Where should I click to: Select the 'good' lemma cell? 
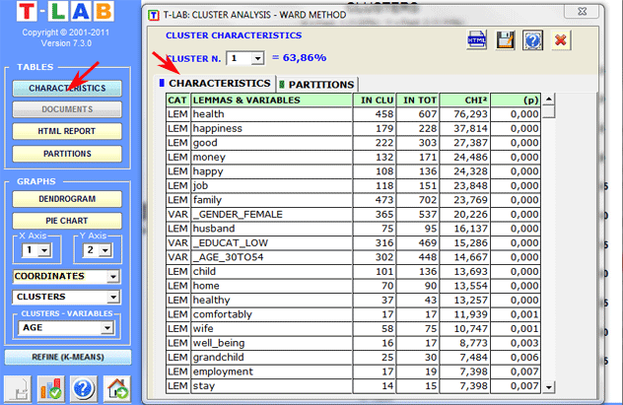click(x=272, y=143)
